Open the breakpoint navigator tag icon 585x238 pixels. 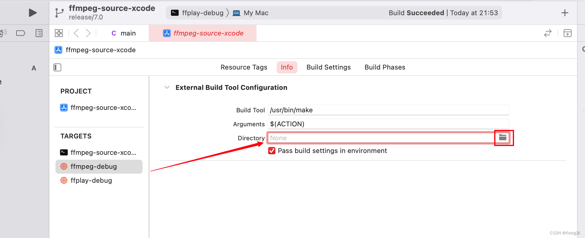[x=20, y=33]
